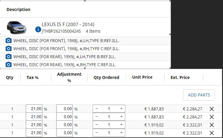Viewport: 223px width, 138px height.
Task: Increase Qty Ordered in the second row
Action: point(121,117)
